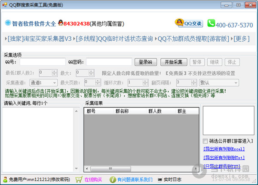This screenshot has width=258, height=185.
Task: Decrease 翻页间隔 spinner value
Action: click(194, 84)
